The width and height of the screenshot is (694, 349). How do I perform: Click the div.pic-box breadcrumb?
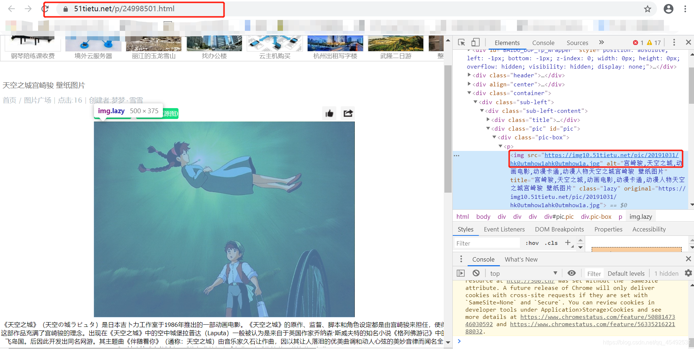[x=596, y=217]
